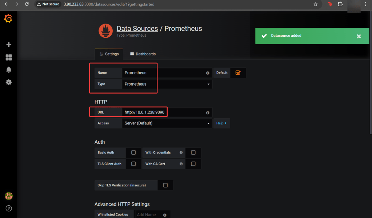Open the Type Prometheus dropdown

click(x=167, y=84)
